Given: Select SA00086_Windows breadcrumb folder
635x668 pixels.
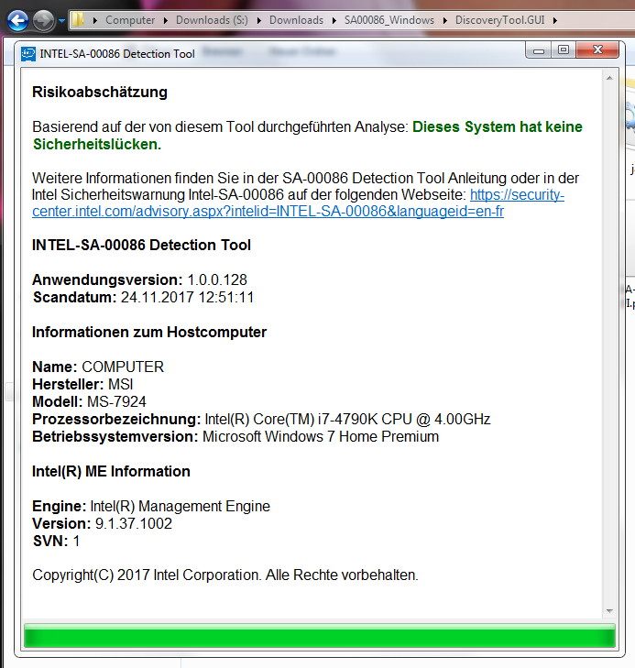Looking at the screenshot, I should 389,20.
